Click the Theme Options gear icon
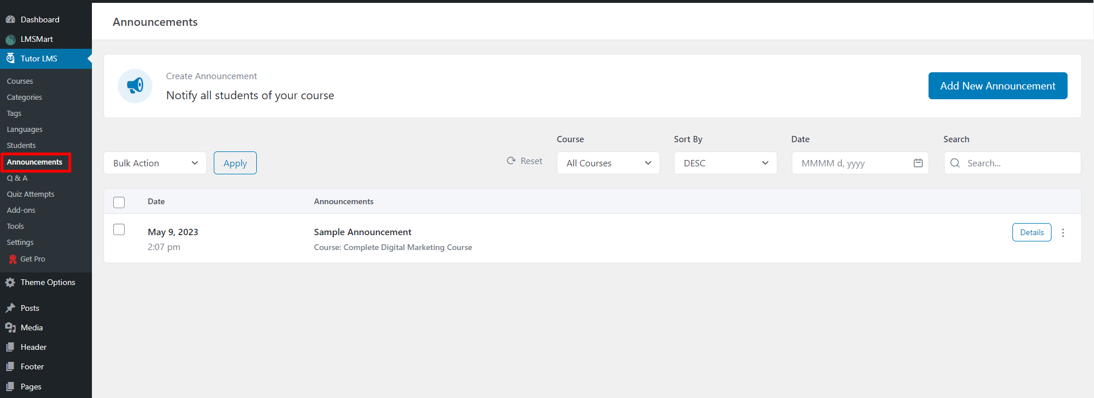 [10, 283]
